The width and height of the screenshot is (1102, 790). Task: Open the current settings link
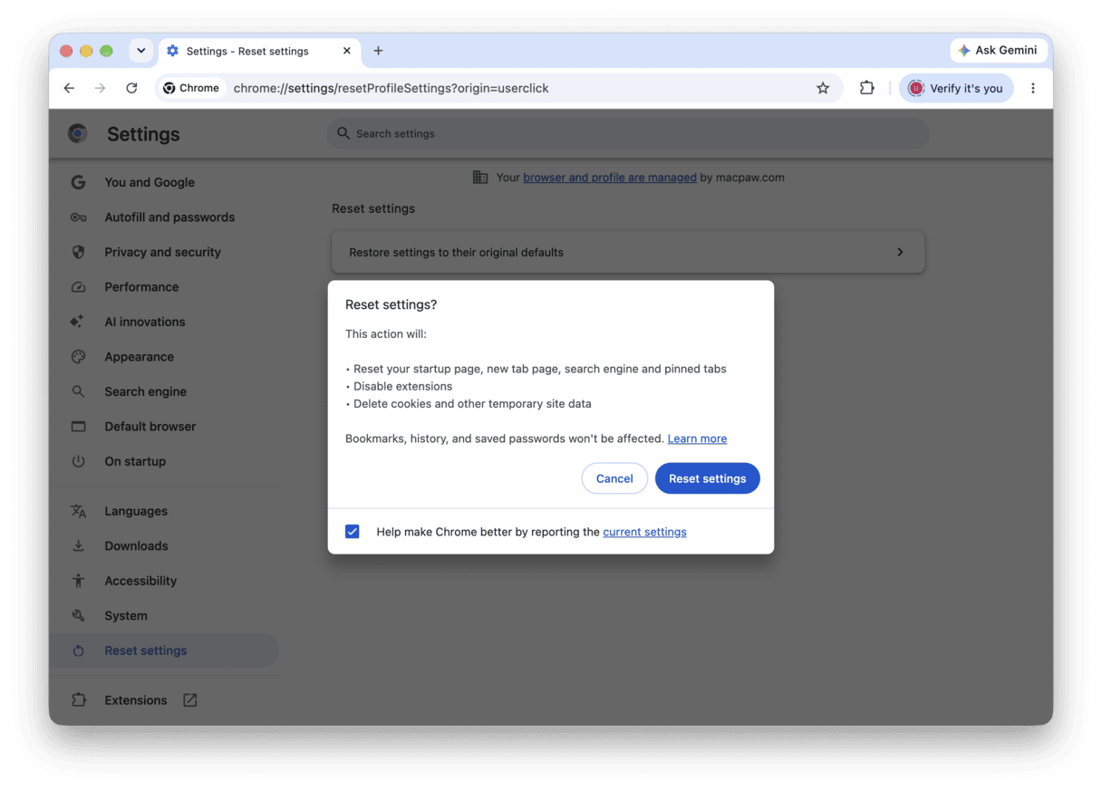(644, 532)
